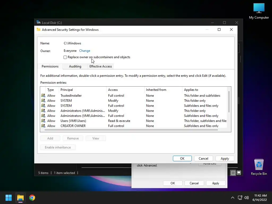The width and height of the screenshot is (272, 204).
Task: Select Administrators entry with Modify access
Action: click(134, 110)
